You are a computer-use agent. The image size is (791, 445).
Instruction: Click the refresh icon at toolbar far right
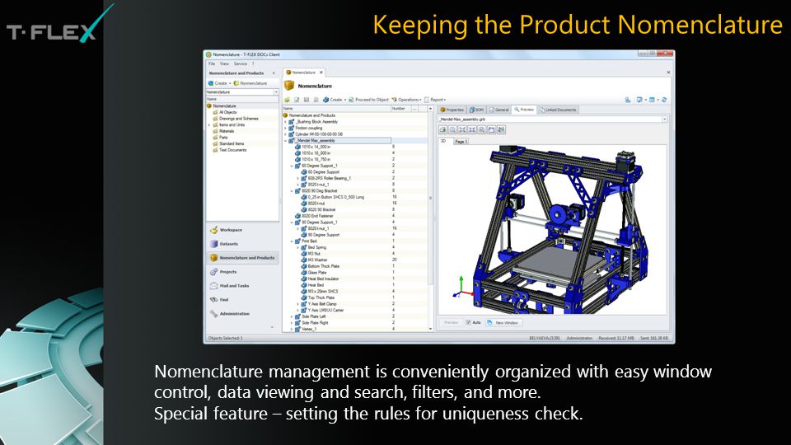pyautogui.click(x=664, y=100)
